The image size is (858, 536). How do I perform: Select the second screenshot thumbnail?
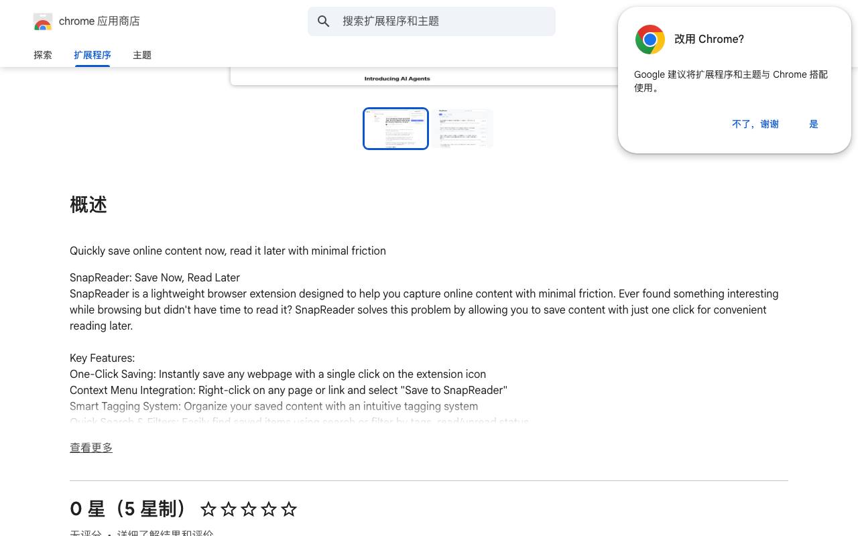(464, 129)
